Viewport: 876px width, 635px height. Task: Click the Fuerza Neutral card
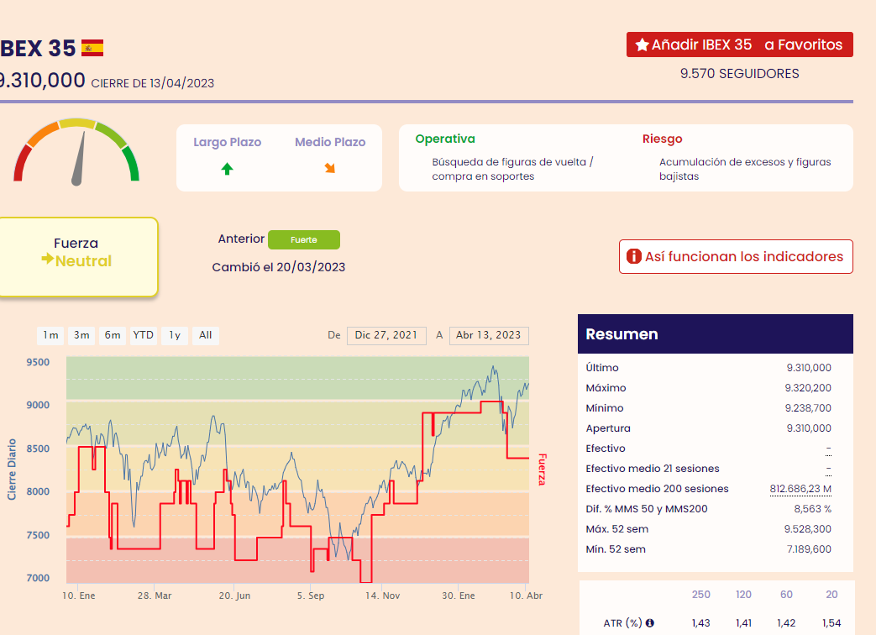pyautogui.click(x=77, y=257)
